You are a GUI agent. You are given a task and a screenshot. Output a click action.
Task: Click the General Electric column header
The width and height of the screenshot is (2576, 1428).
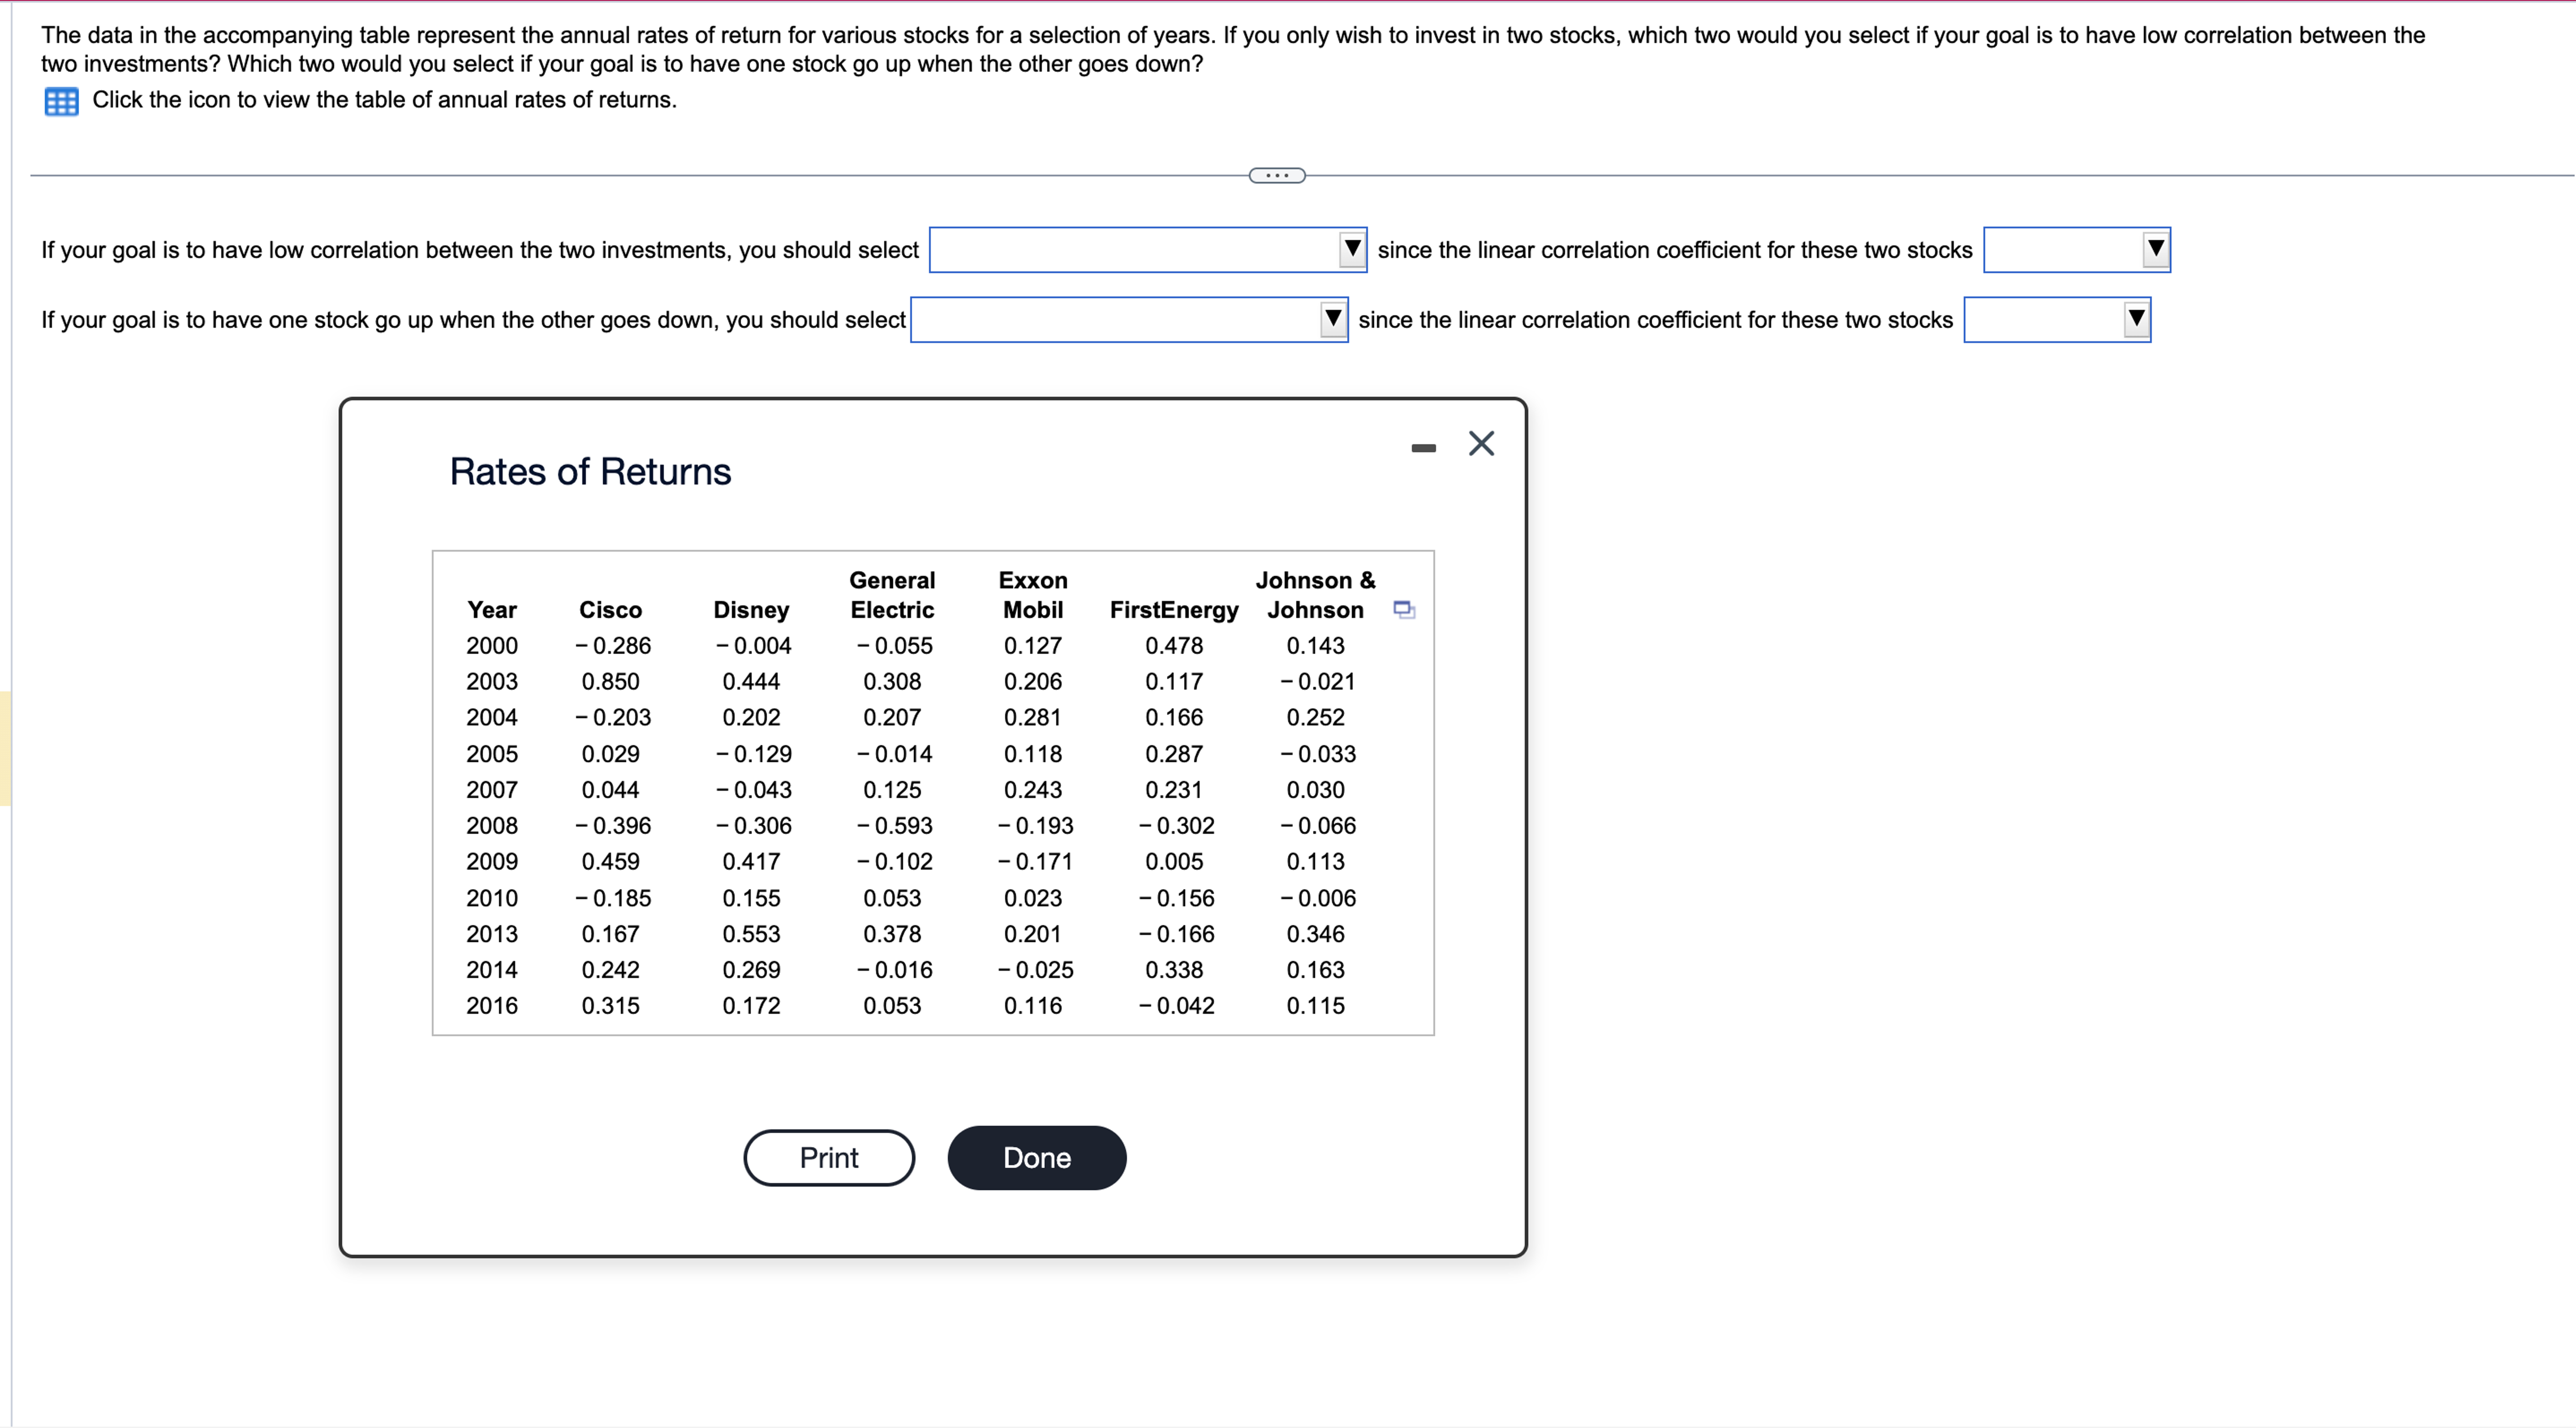tap(892, 595)
